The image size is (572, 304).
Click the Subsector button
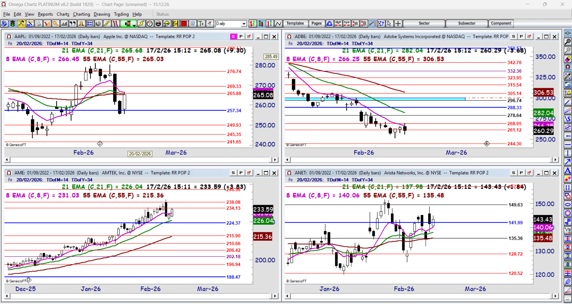pyautogui.click(x=467, y=24)
